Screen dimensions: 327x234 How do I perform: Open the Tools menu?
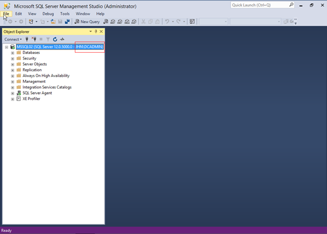(65, 14)
